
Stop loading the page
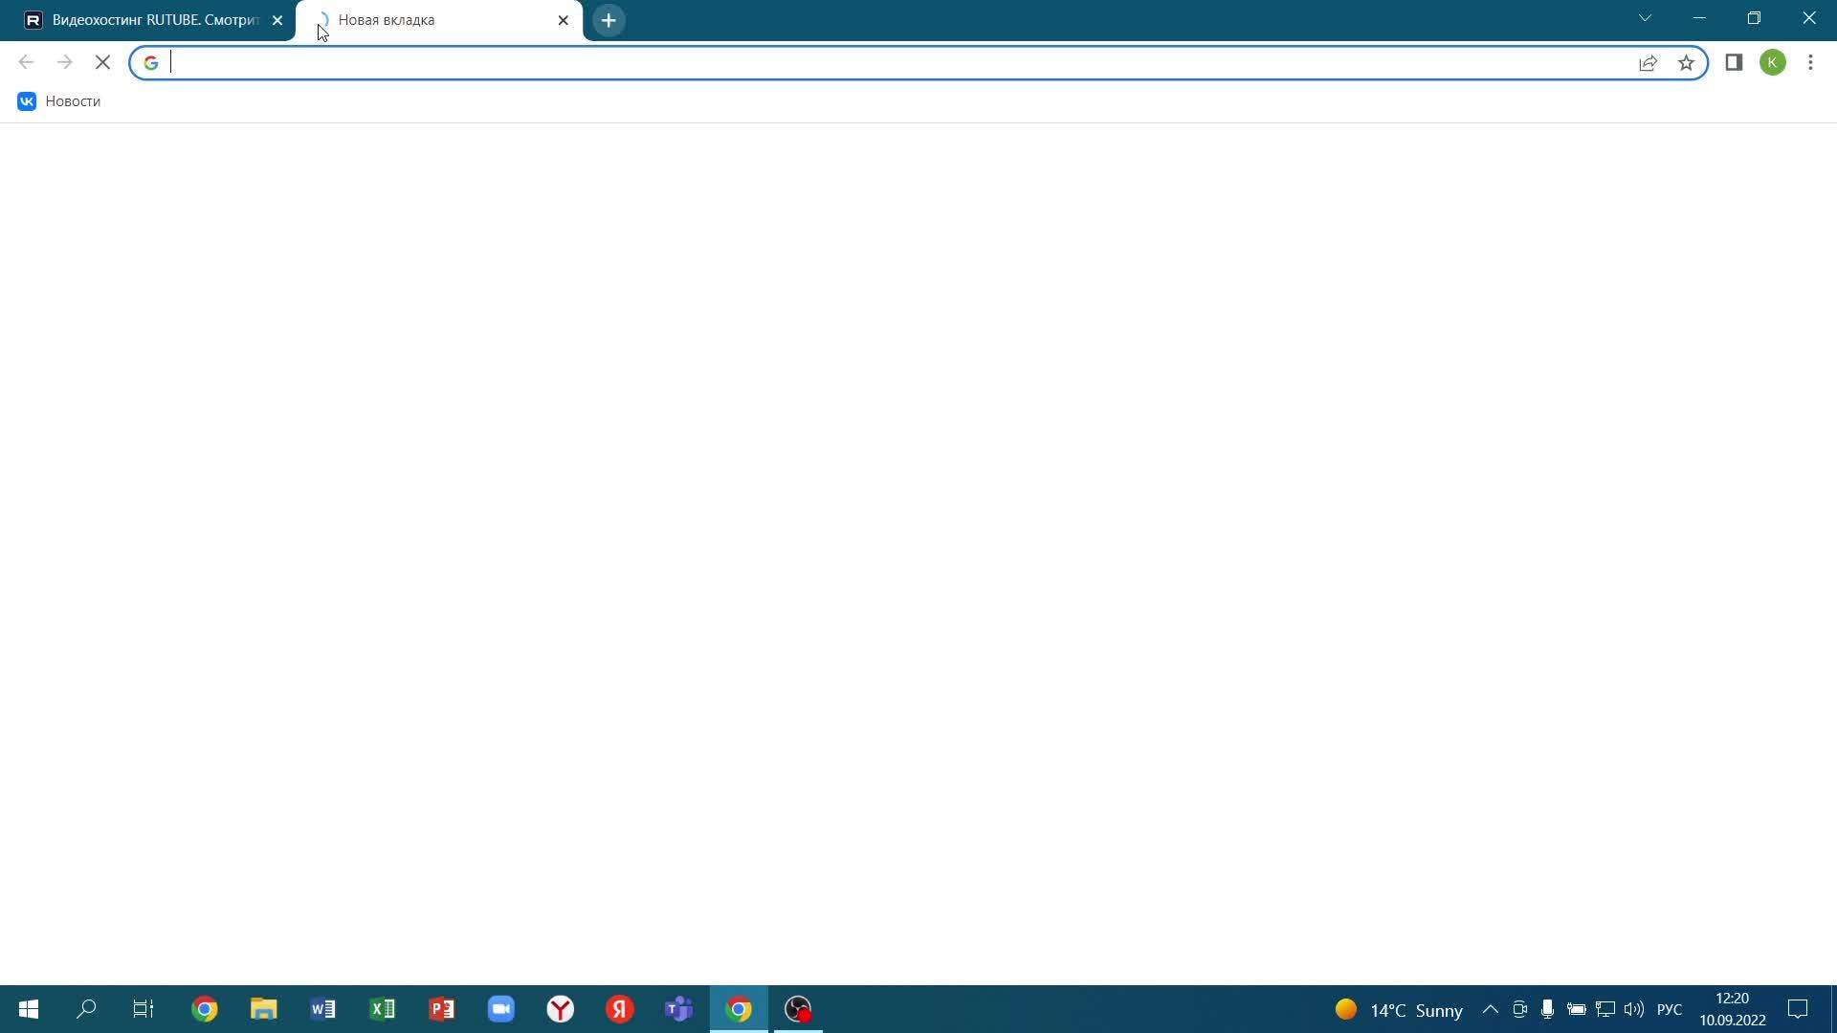103,63
